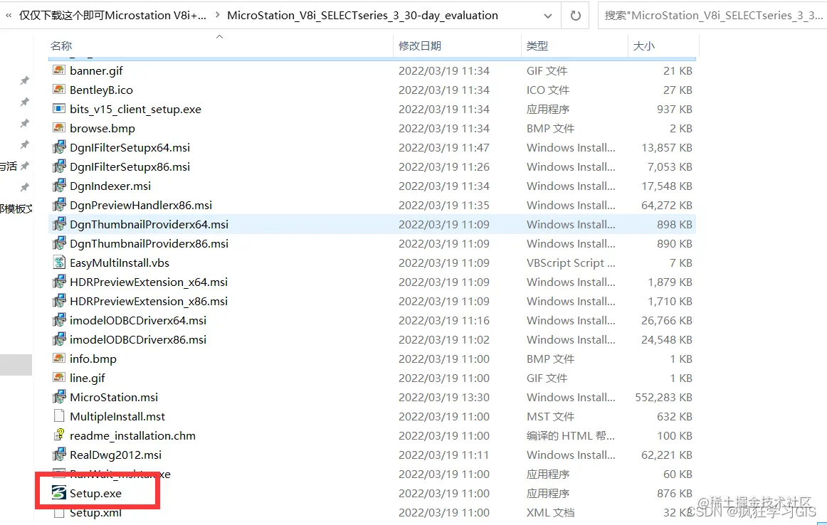This screenshot has width=827, height=525.
Task: Click the banner.gif file icon
Action: coord(59,70)
